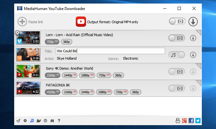Download the We Could Be track

coord(193,55)
